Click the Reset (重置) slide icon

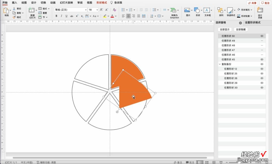(x=40, y=13)
